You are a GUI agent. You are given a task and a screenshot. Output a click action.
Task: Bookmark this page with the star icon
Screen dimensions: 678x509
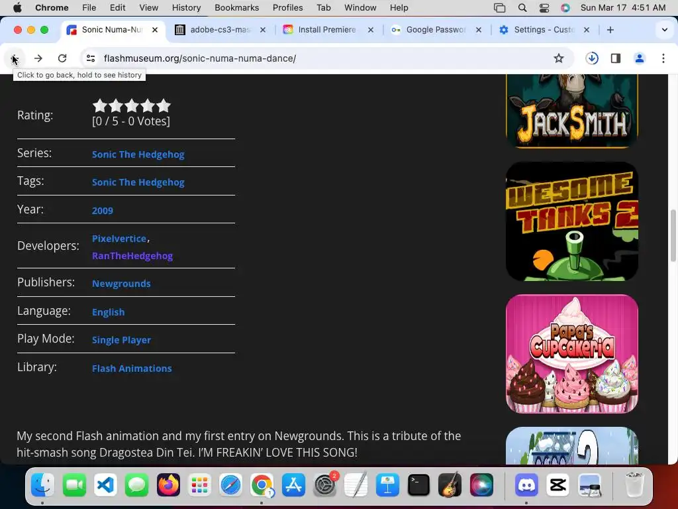[x=559, y=58]
